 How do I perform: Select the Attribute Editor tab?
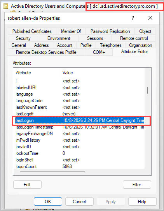(134, 51)
